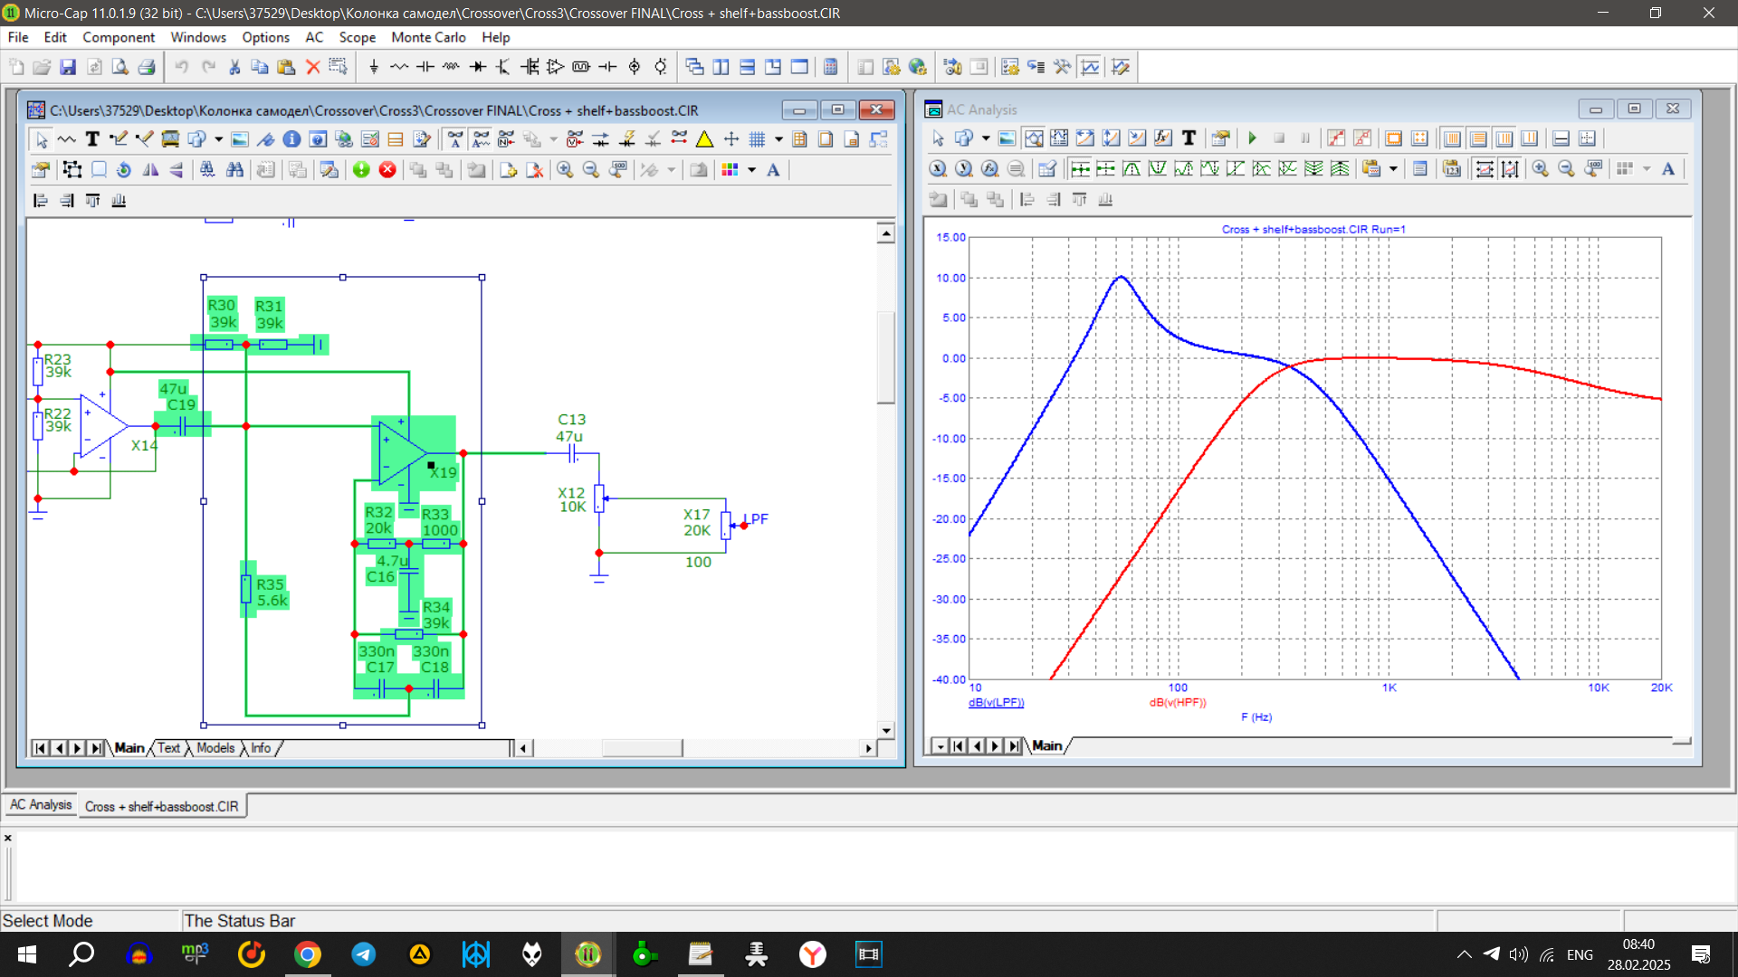Click the Ground component icon in main toolbar
This screenshot has height=977, width=1738.
click(374, 67)
